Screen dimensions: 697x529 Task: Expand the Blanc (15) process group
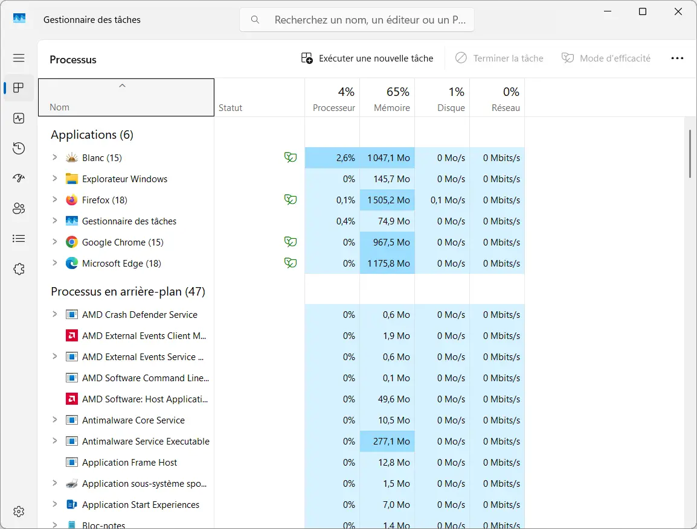(55, 157)
